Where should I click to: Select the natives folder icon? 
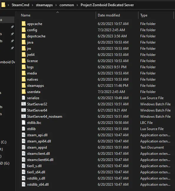(24, 79)
